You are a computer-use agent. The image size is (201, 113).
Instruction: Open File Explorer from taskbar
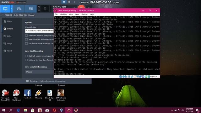coord(25,110)
